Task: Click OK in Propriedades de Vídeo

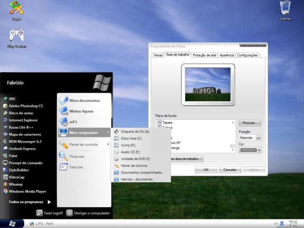Action: 206,170
